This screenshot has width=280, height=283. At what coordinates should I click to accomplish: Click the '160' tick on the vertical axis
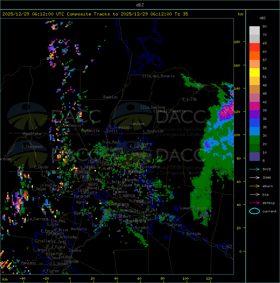237,65
